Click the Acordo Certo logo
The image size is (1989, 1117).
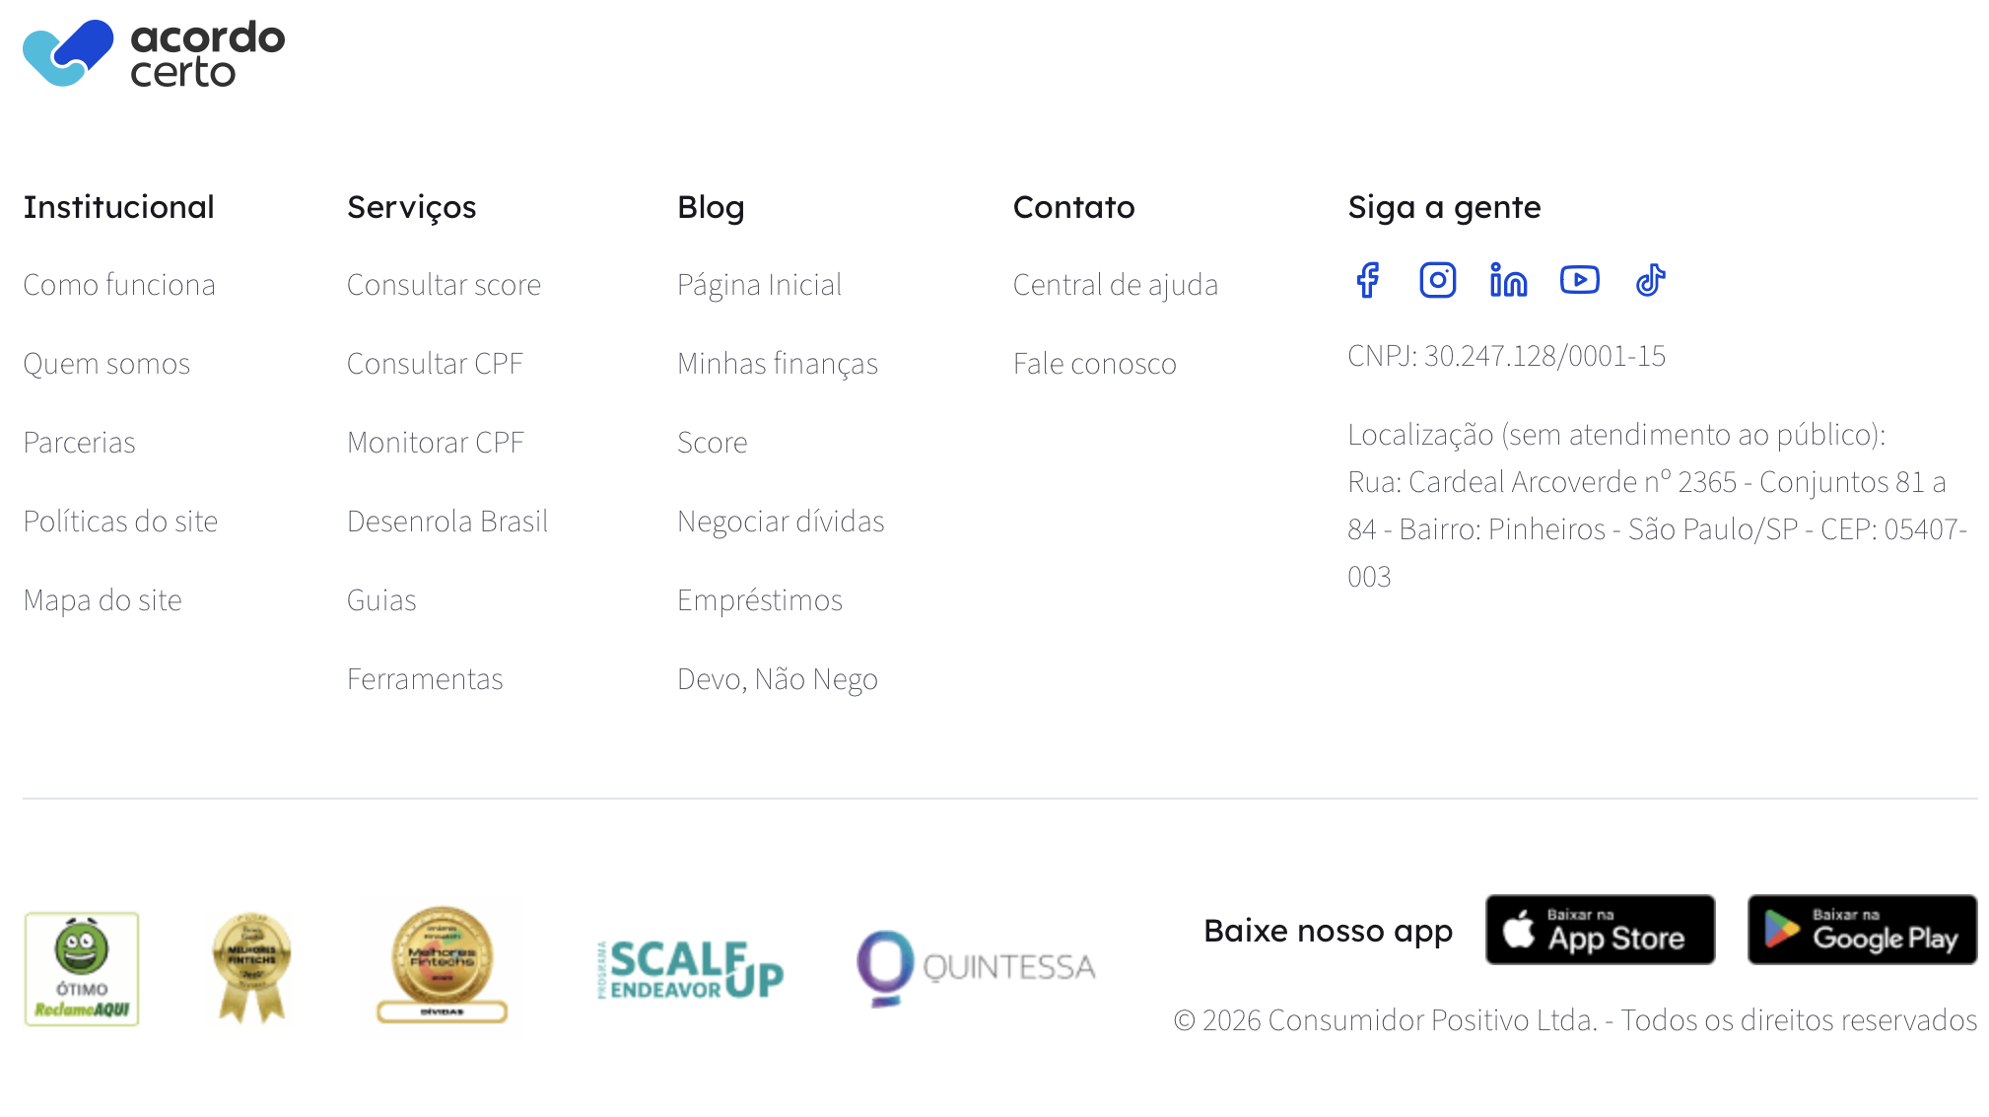click(154, 54)
